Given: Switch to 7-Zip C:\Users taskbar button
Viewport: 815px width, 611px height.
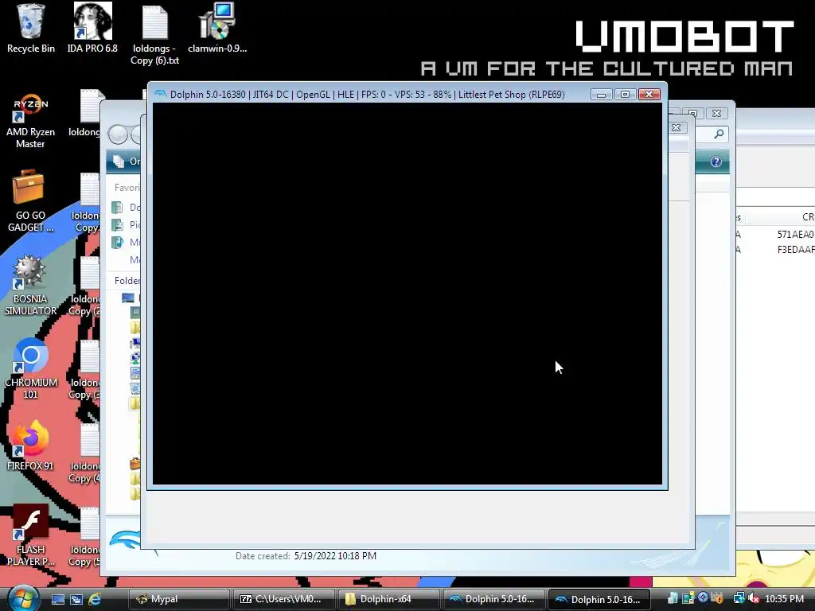Looking at the screenshot, I should pyautogui.click(x=283, y=599).
